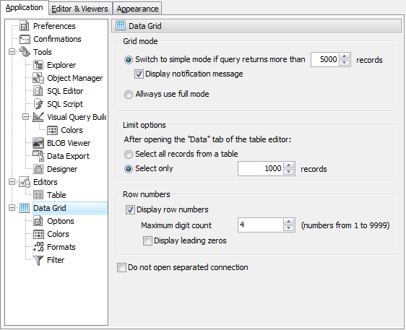Open the Filter funnel icon

(38, 260)
